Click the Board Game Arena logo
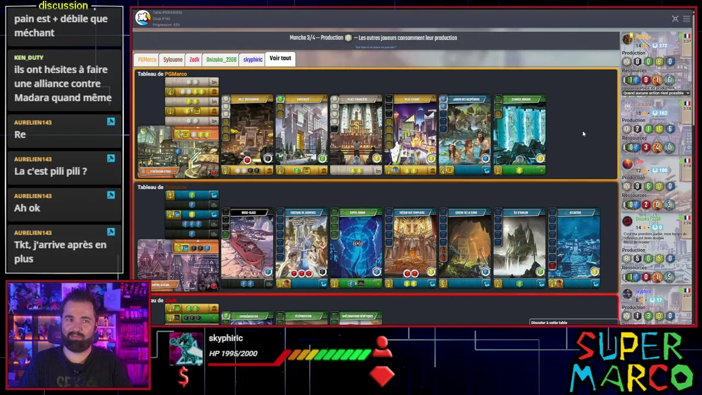Image resolution: width=702 pixels, height=395 pixels. [x=143, y=19]
